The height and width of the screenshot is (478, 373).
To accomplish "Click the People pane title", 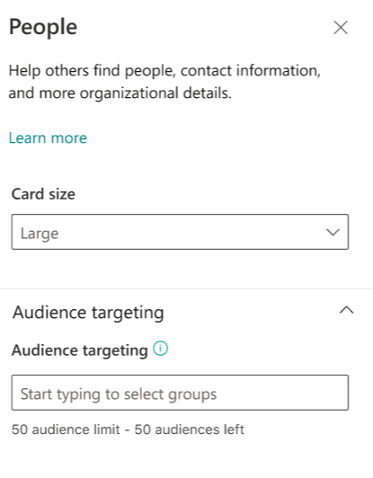I will (x=43, y=28).
